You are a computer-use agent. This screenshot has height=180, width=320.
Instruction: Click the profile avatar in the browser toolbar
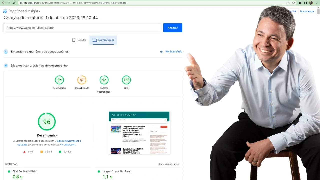coord(311,3)
